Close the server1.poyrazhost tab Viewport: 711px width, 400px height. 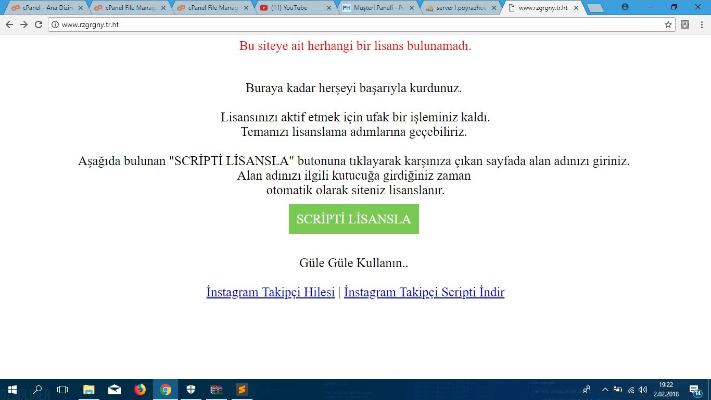click(494, 8)
